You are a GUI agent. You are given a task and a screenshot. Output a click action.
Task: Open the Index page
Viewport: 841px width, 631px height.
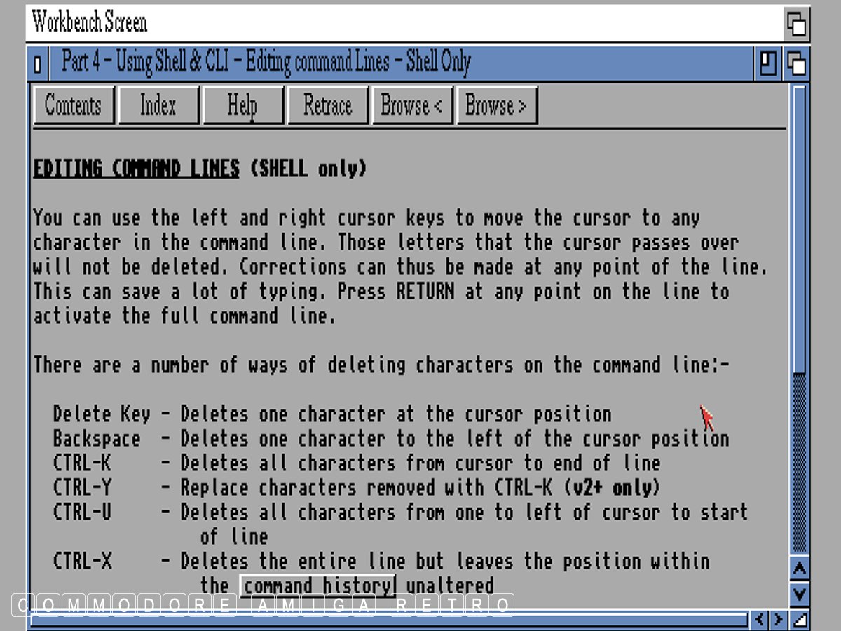click(x=158, y=106)
